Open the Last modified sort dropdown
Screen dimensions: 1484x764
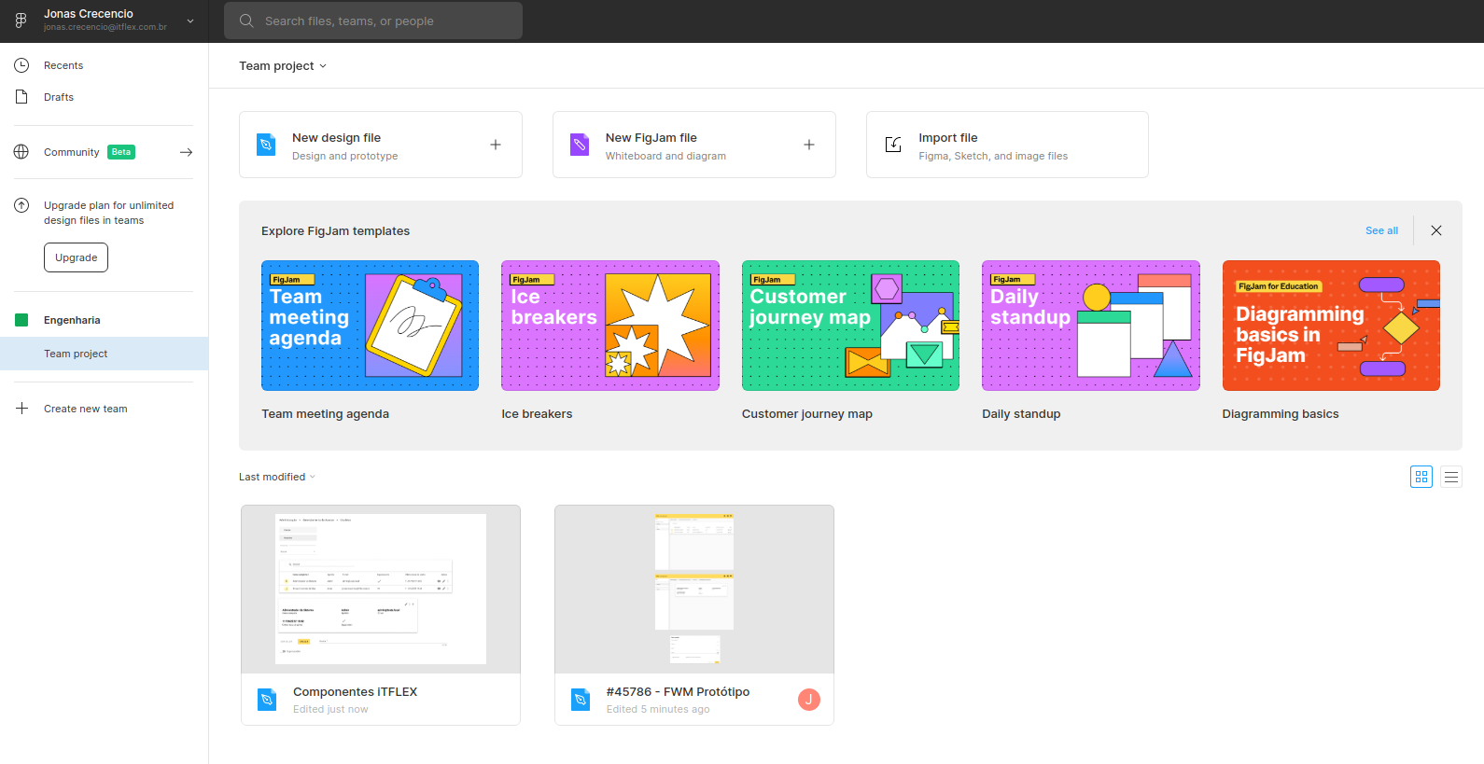277,477
